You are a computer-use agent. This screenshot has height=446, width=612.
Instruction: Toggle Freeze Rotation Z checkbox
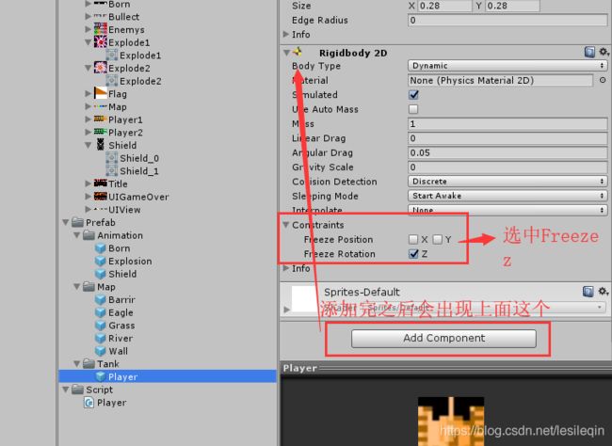click(x=413, y=254)
